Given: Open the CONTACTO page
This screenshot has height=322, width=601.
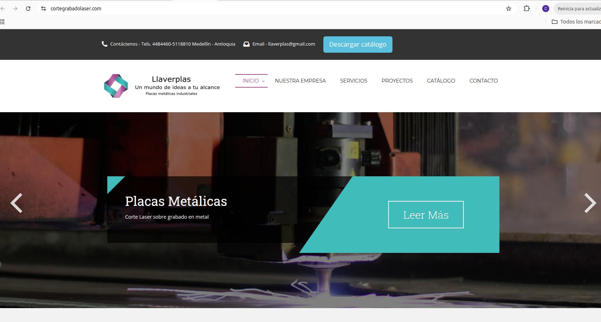Looking at the screenshot, I should [483, 81].
